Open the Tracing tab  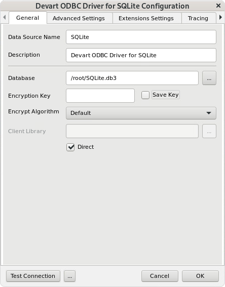point(198,18)
